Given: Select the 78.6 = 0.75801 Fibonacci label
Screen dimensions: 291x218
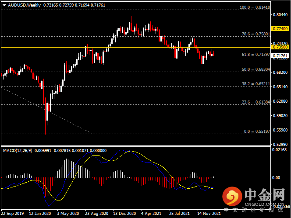Looking at the screenshot, I should click(x=256, y=34).
